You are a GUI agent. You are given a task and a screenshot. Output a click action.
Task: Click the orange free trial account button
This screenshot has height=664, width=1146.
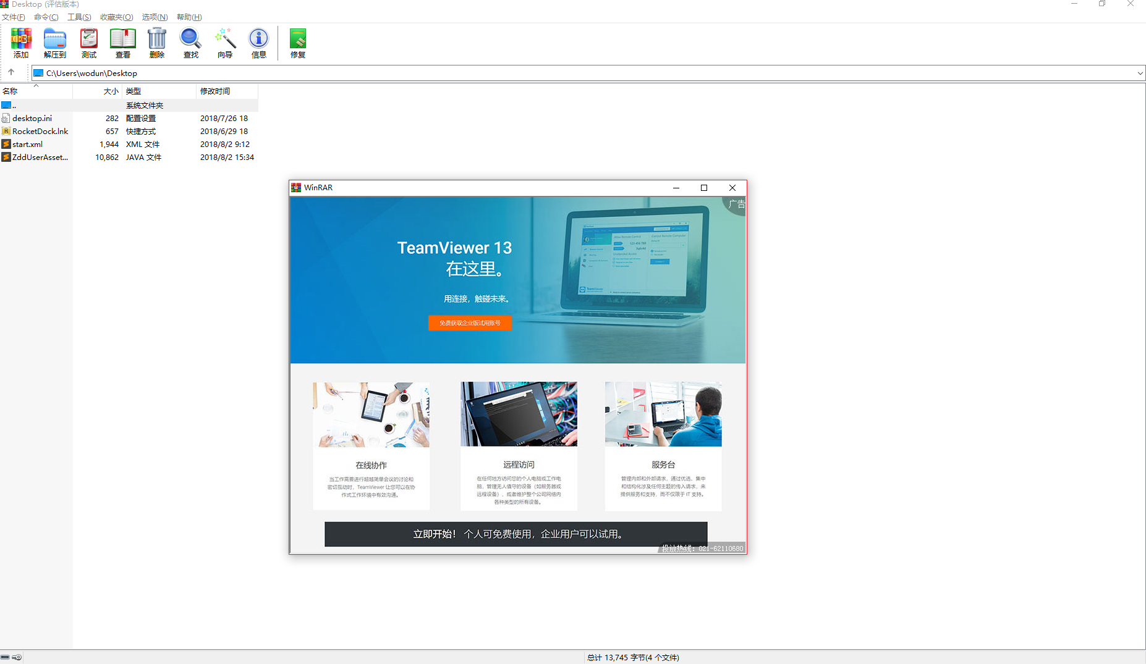pos(470,322)
